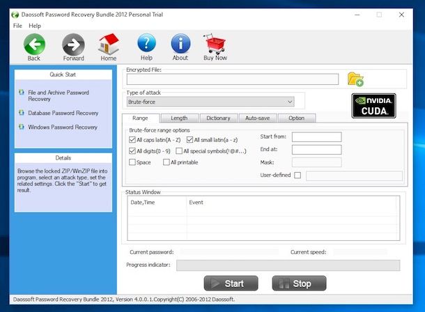425x312 pixels.
Task: Select the Range tab
Action: (x=141, y=118)
